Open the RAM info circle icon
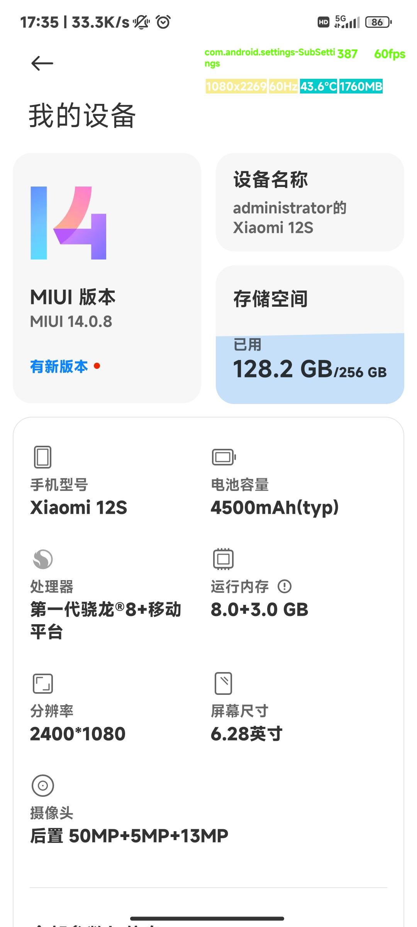The width and height of the screenshot is (417, 927). click(x=285, y=586)
